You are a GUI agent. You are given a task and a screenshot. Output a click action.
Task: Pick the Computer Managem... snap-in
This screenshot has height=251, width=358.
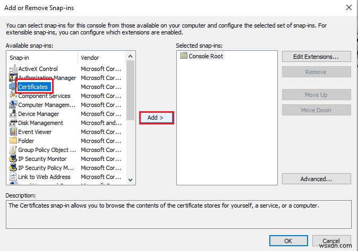click(x=47, y=105)
